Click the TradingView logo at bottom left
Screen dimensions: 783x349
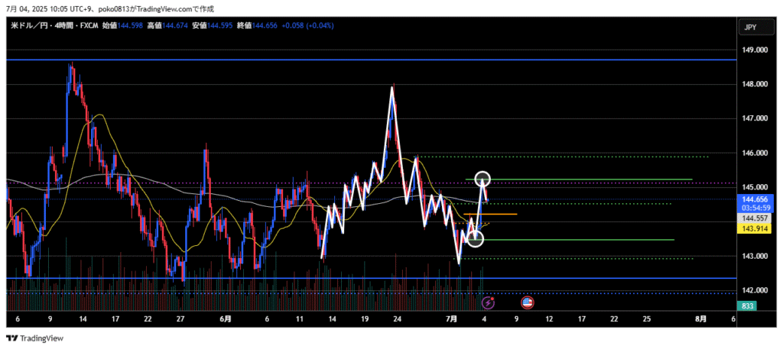[x=35, y=338]
